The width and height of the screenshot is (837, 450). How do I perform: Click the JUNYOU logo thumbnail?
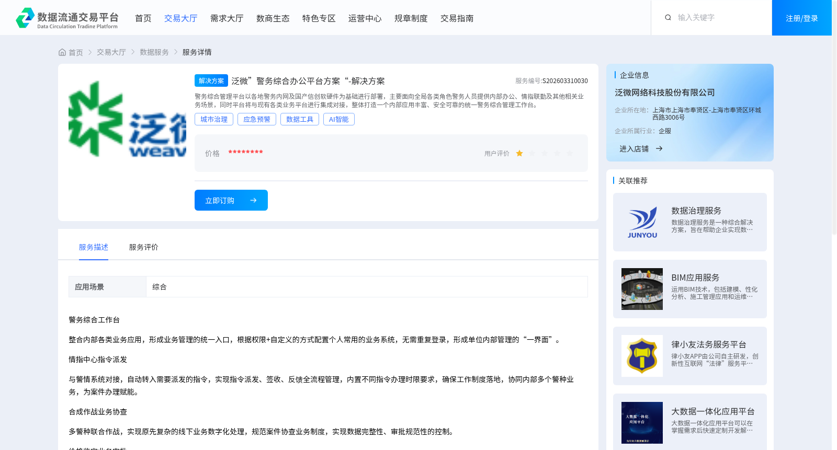pyautogui.click(x=642, y=222)
